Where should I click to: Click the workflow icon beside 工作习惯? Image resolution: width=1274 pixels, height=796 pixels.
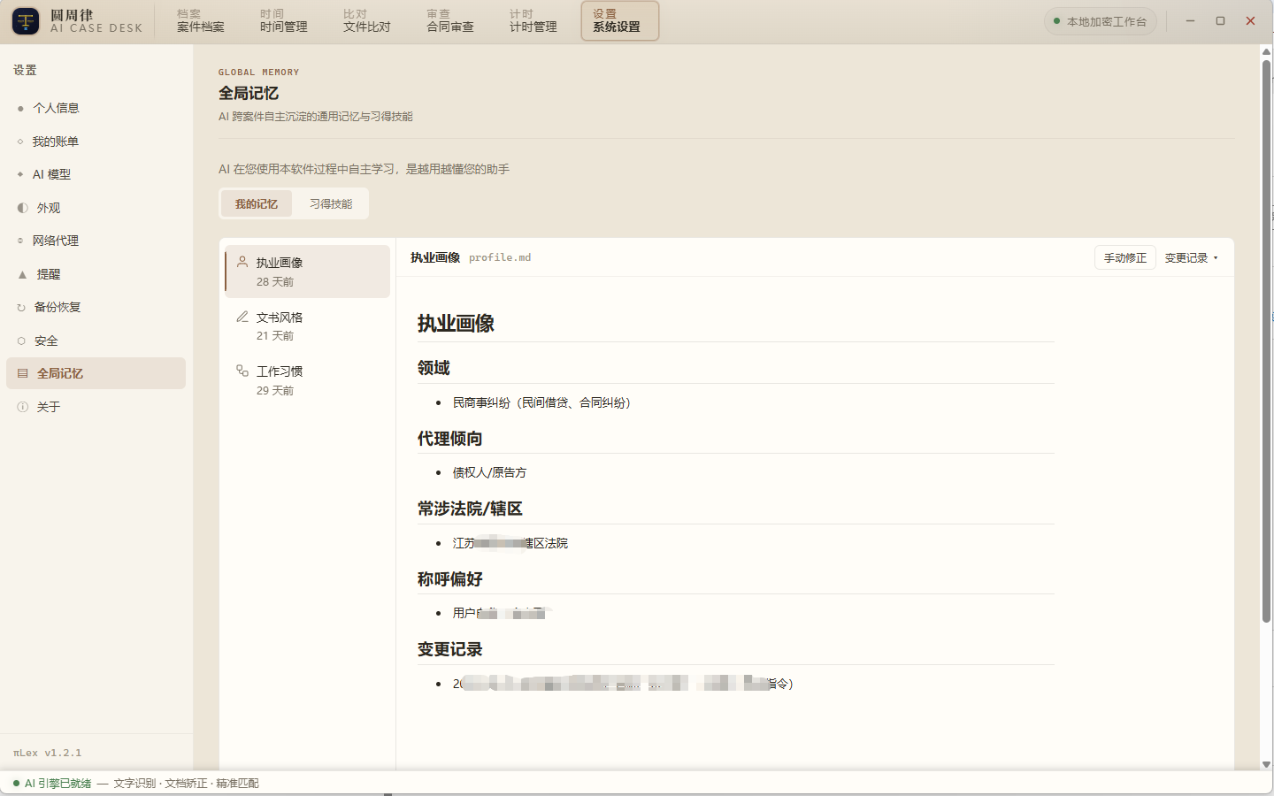(242, 371)
